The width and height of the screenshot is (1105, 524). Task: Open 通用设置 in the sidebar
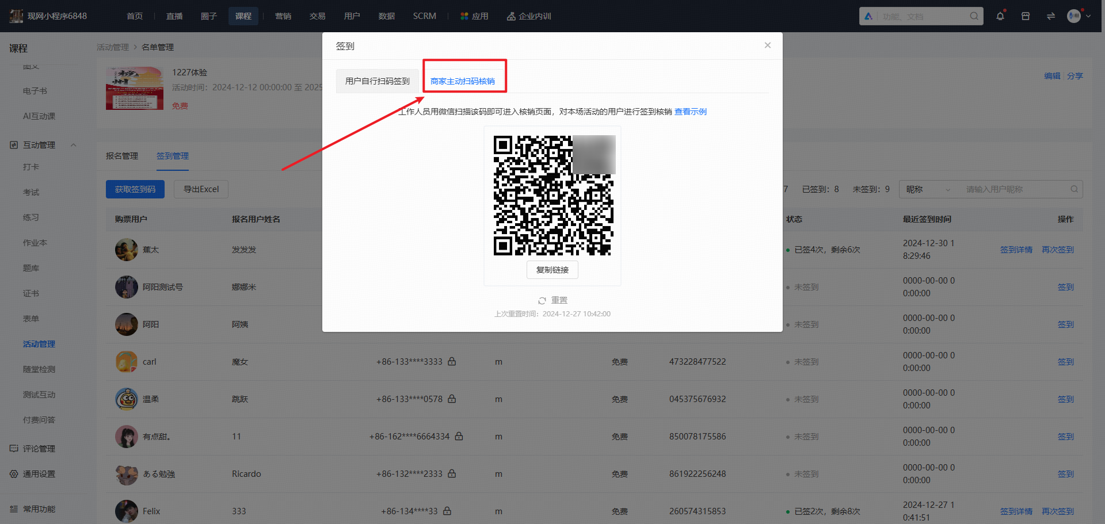tap(39, 474)
